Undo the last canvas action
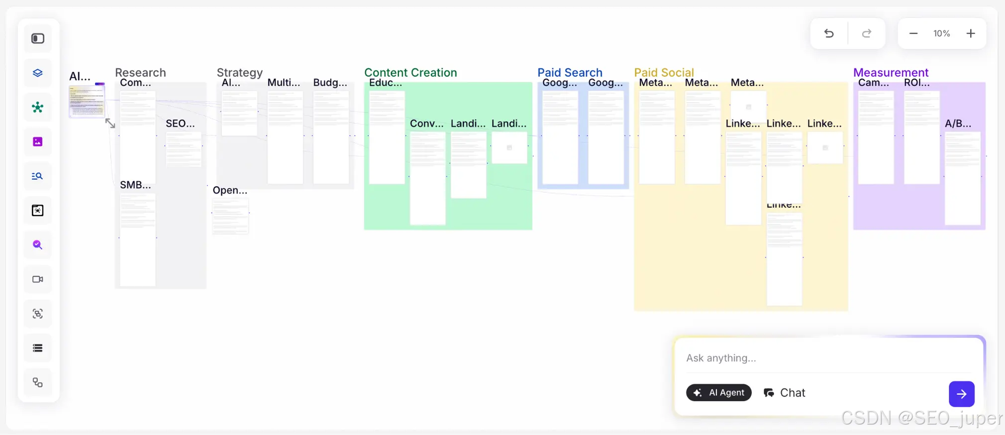Viewport: 1005px width, 435px height. (x=829, y=33)
